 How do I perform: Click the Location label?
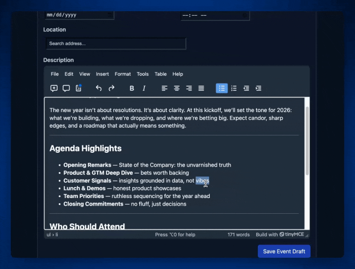(x=55, y=30)
